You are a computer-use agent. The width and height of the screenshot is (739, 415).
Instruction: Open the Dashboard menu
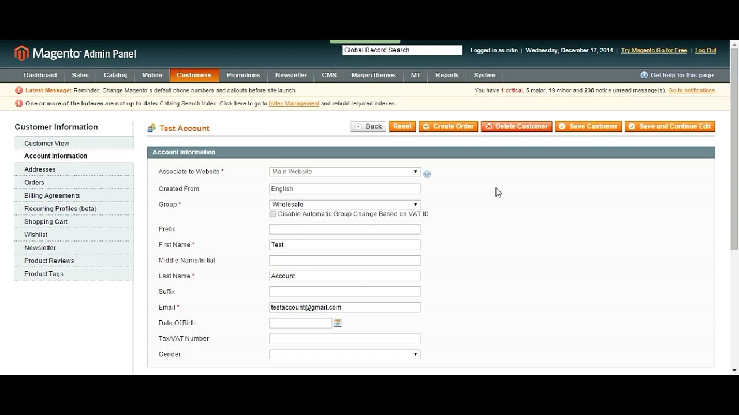40,75
